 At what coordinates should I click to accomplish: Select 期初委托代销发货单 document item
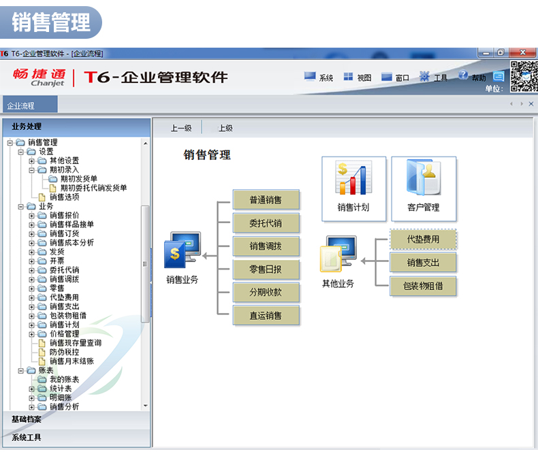(94, 188)
